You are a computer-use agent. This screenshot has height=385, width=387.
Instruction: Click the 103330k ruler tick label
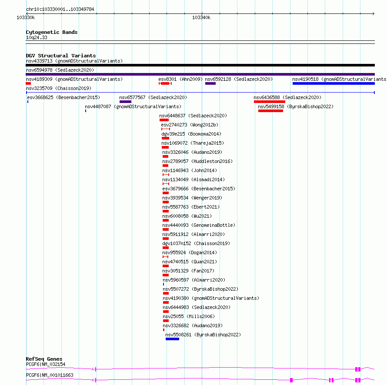(26, 17)
